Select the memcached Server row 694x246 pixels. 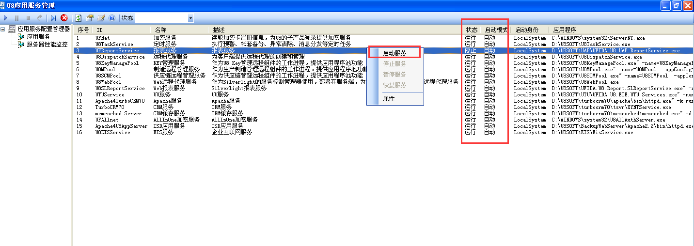pos(384,113)
